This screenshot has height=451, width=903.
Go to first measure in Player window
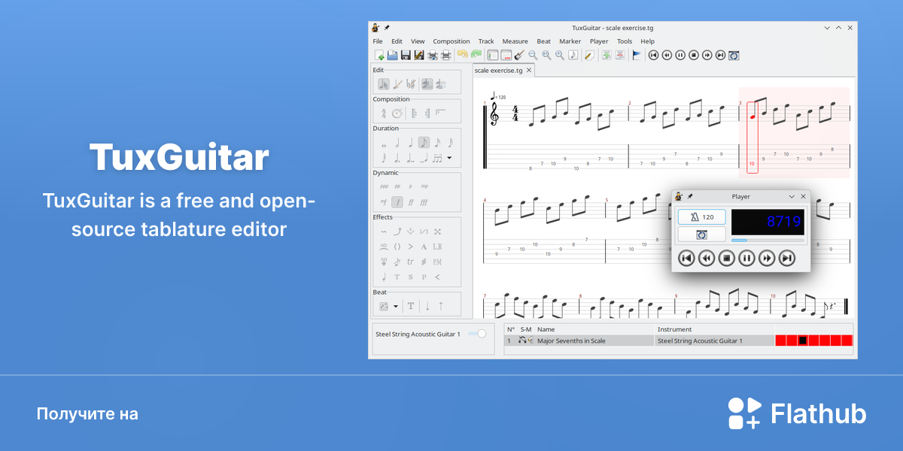(686, 259)
